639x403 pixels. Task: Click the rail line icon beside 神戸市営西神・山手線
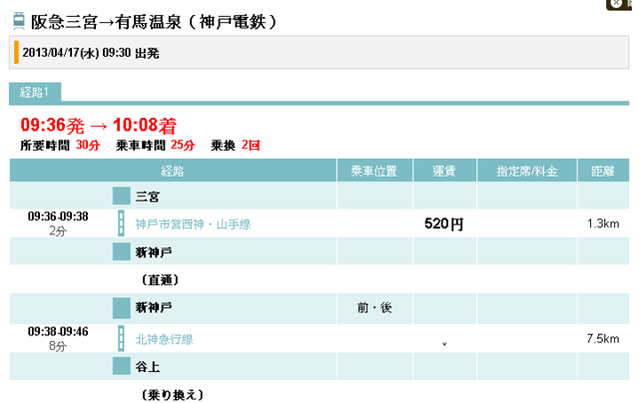tap(121, 223)
